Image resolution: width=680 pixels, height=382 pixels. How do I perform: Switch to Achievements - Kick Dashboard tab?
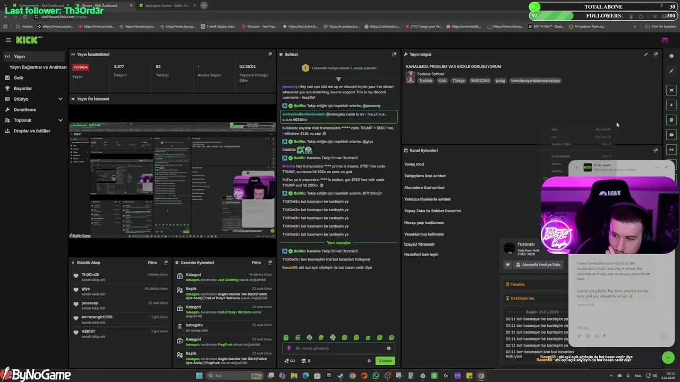tap(41, 5)
